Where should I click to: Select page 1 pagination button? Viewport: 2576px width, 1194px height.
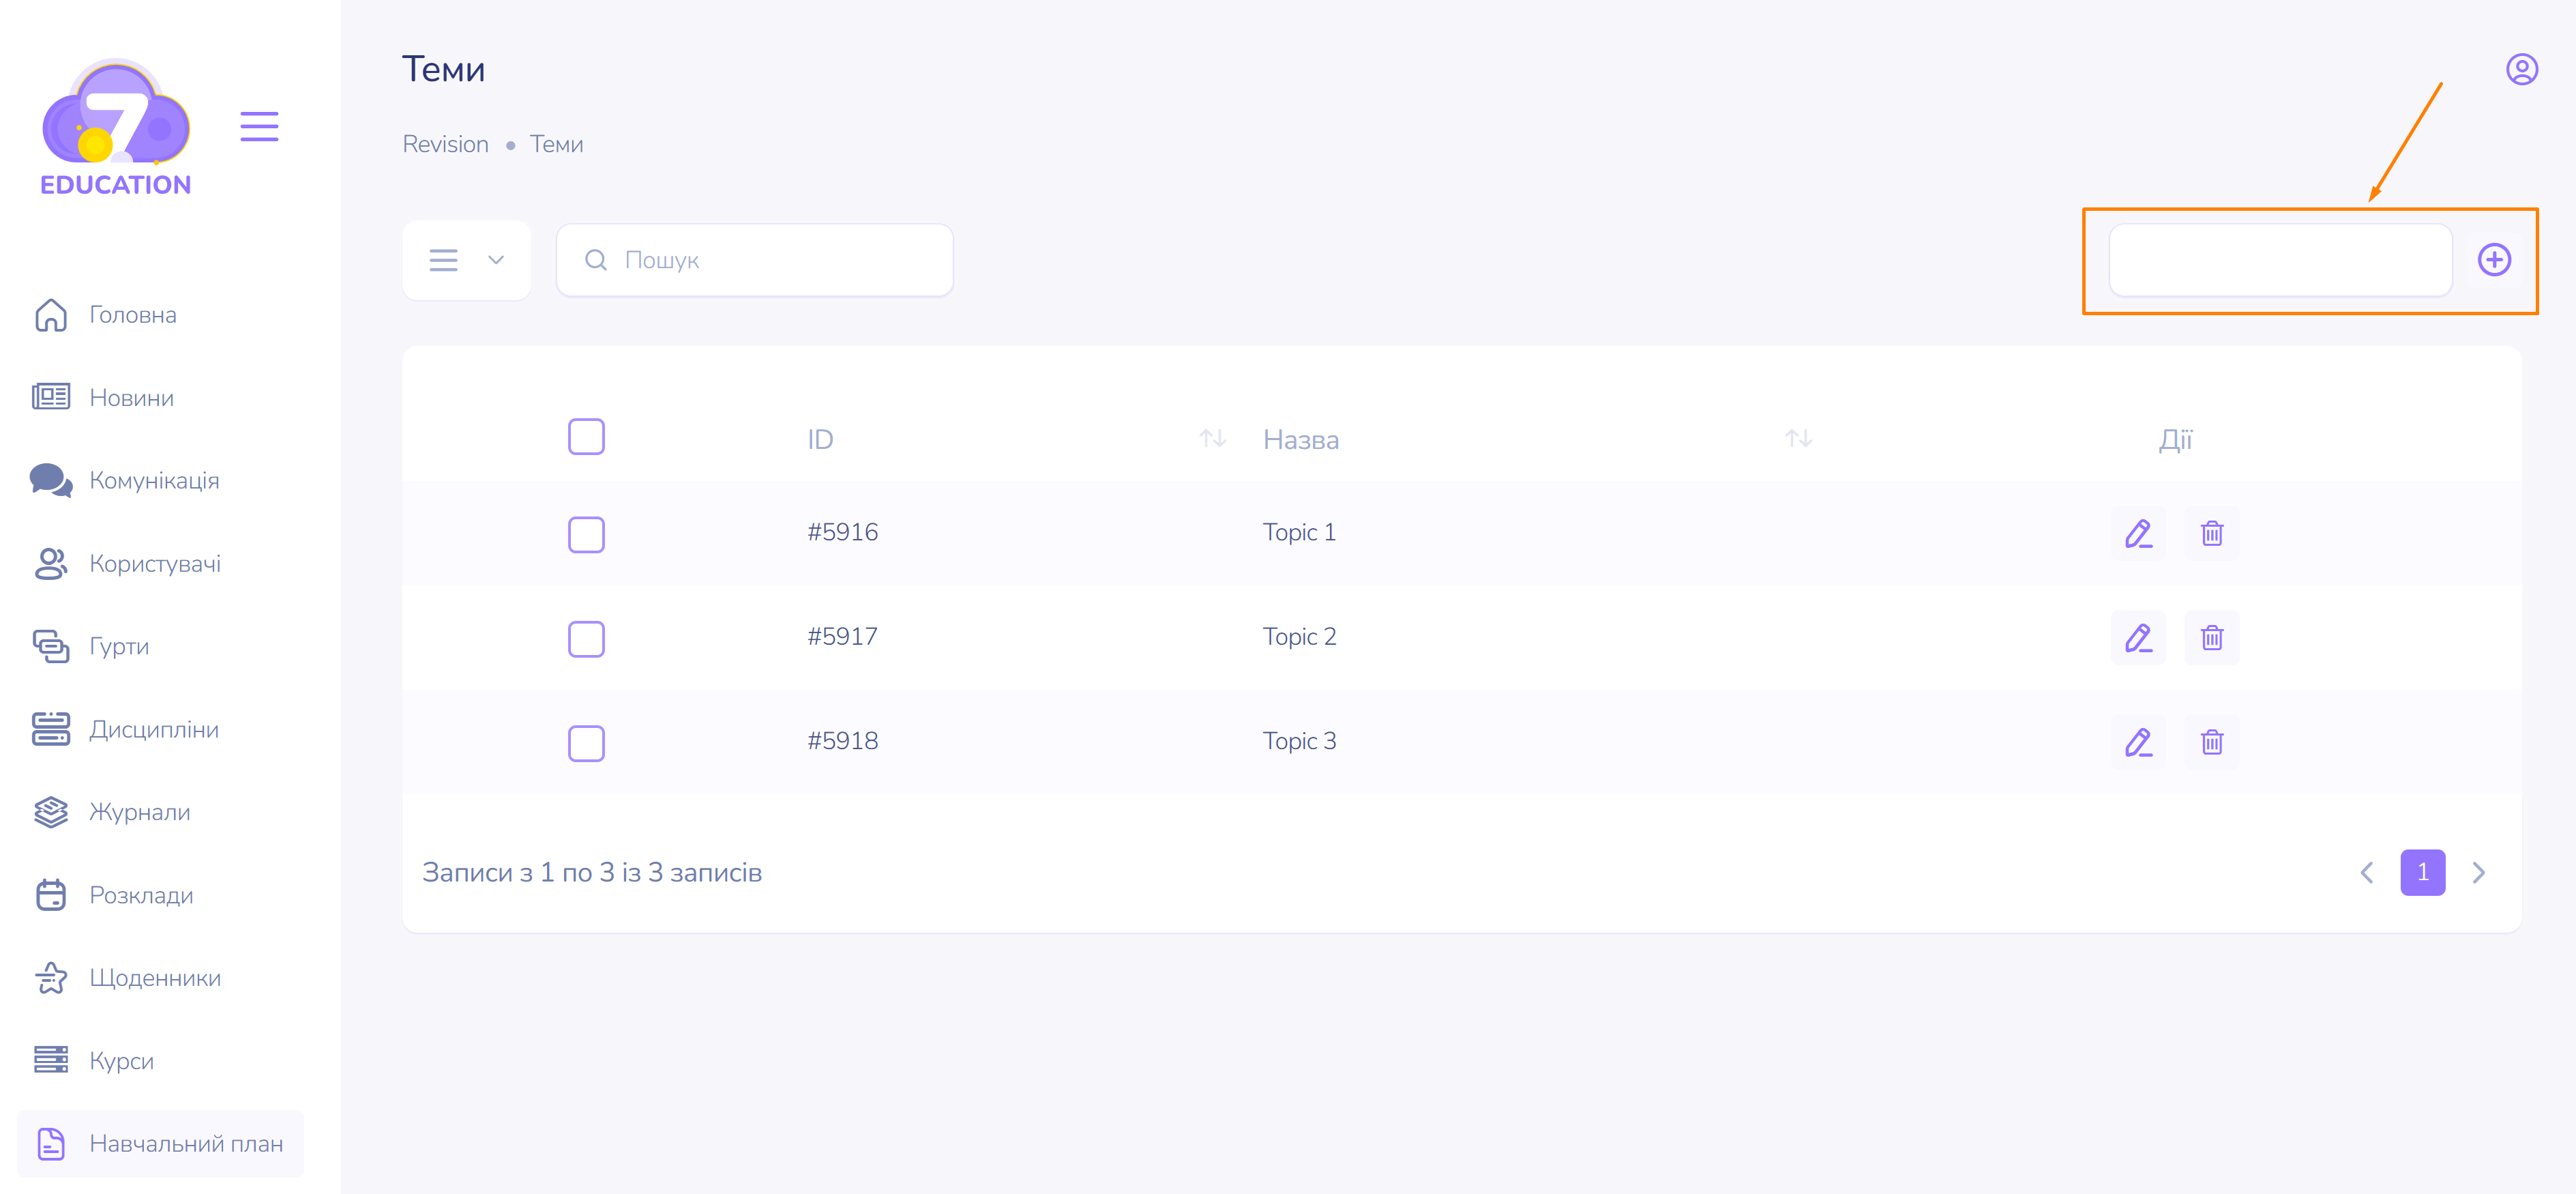click(x=2421, y=872)
